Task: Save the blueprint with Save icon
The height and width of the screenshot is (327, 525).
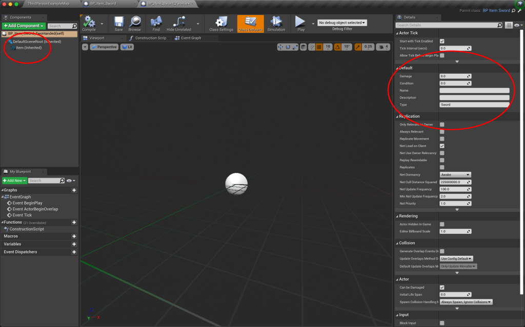Action: (118, 21)
